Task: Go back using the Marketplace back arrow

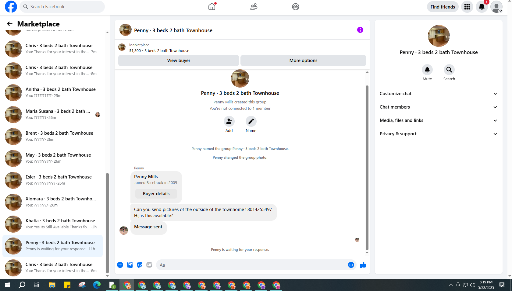Action: coord(10,24)
